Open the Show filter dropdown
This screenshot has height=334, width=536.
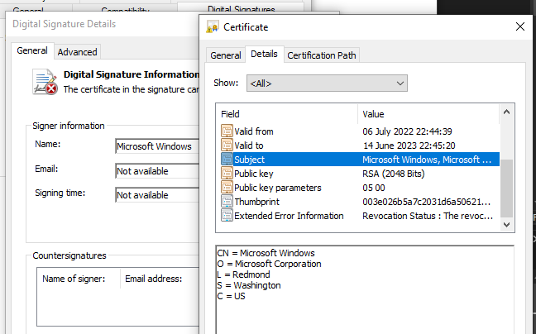[x=327, y=83]
